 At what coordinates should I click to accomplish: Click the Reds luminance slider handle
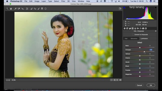[140, 48]
